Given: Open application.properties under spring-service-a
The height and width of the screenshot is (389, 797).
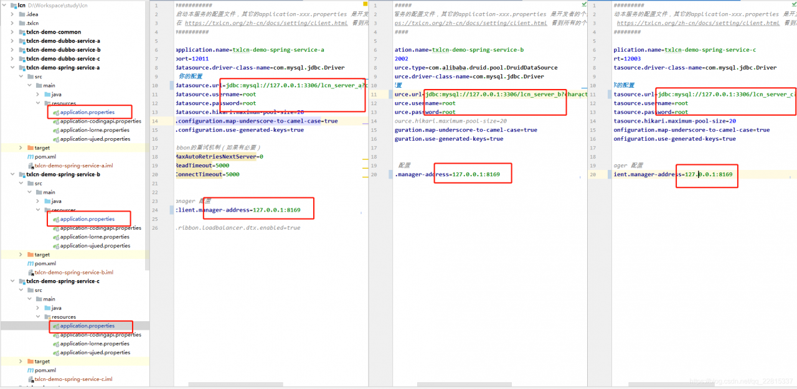Looking at the screenshot, I should click(87, 112).
